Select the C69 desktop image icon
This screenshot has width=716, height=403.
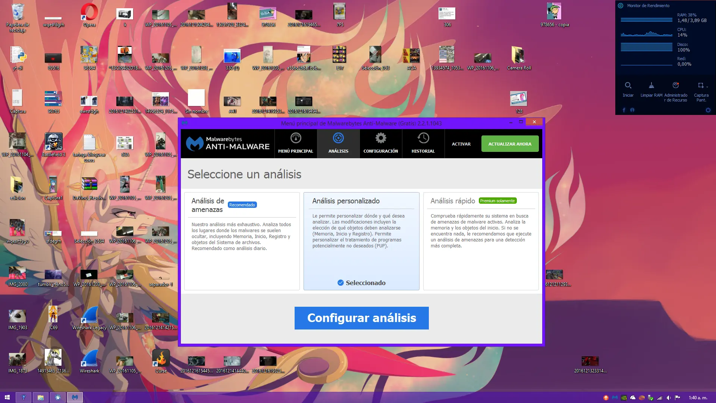pyautogui.click(x=53, y=318)
